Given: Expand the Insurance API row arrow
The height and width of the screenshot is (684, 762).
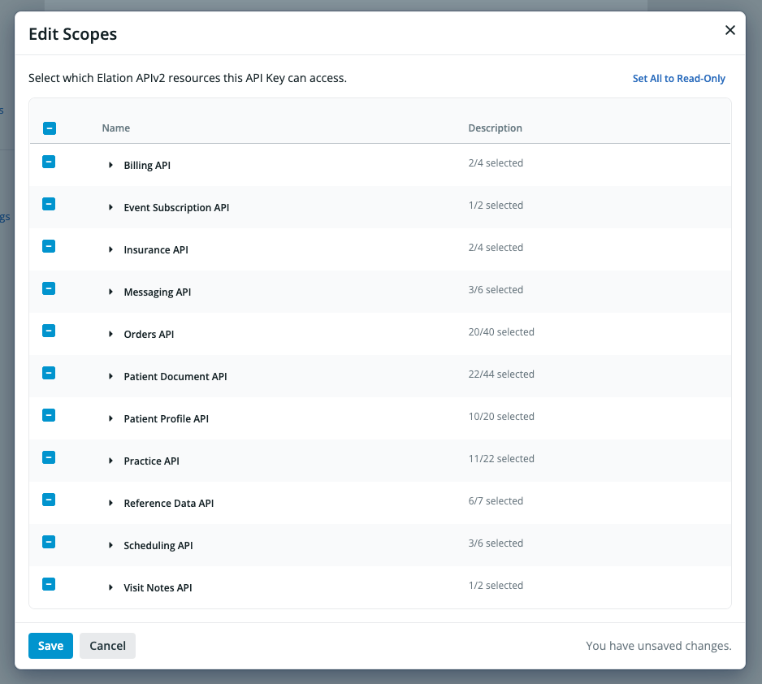Looking at the screenshot, I should pyautogui.click(x=110, y=249).
